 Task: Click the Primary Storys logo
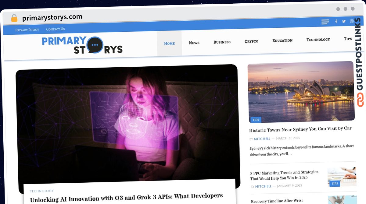(x=82, y=45)
